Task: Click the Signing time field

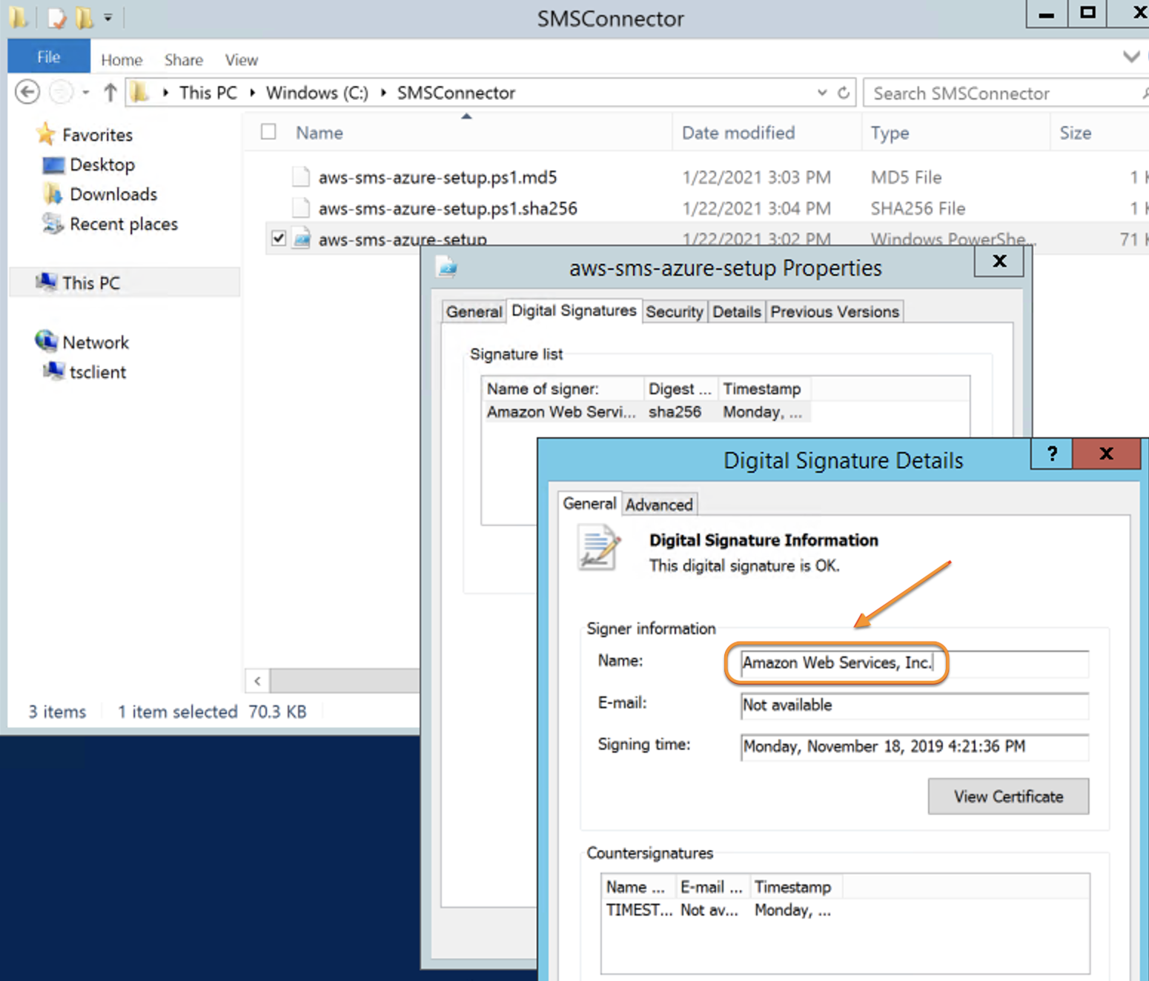Action: coord(915,747)
